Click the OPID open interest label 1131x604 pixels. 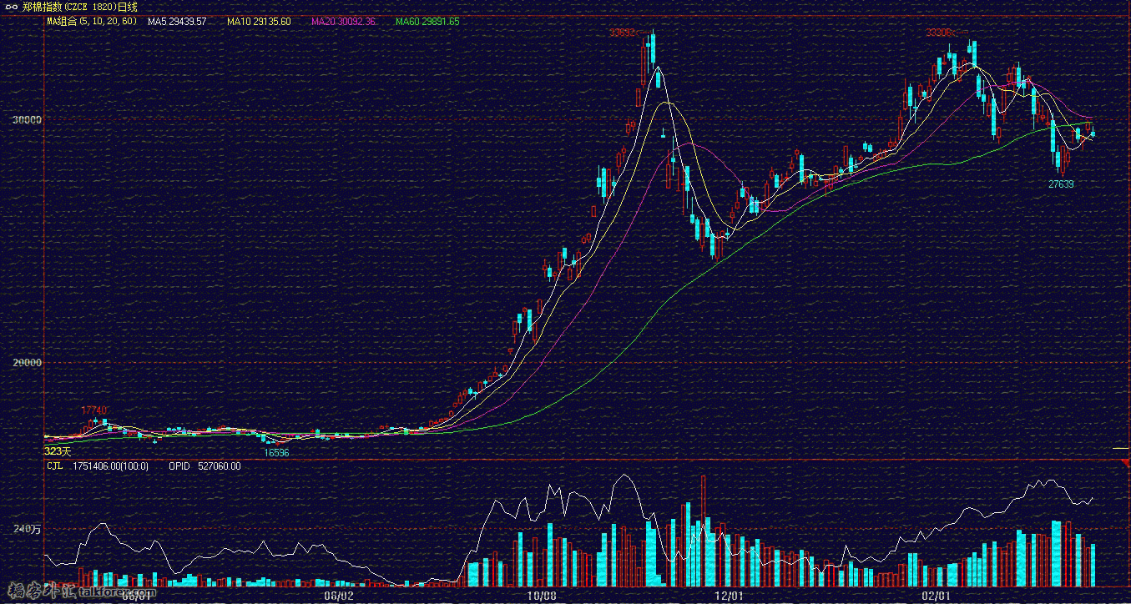pos(179,466)
